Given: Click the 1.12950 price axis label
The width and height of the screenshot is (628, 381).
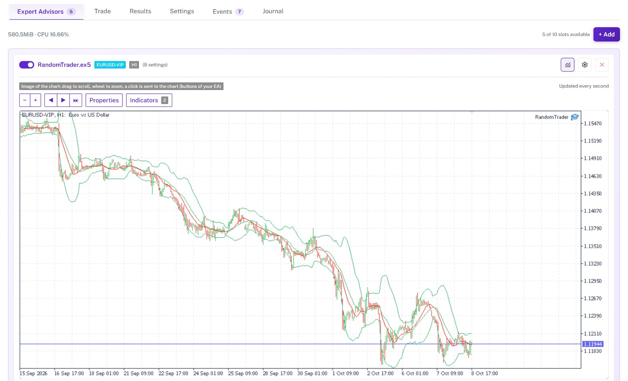Looking at the screenshot, I should [593, 281].
